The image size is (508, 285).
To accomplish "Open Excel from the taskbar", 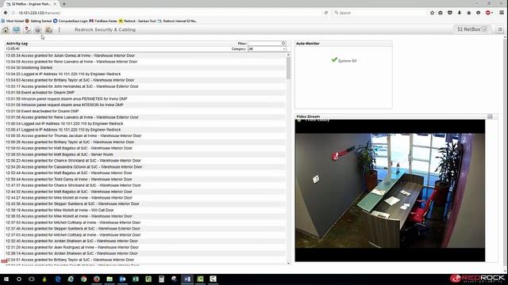I will point(136,279).
